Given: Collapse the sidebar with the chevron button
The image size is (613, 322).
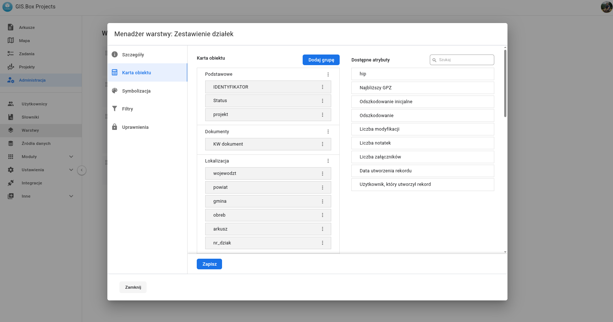Looking at the screenshot, I should 82,170.
